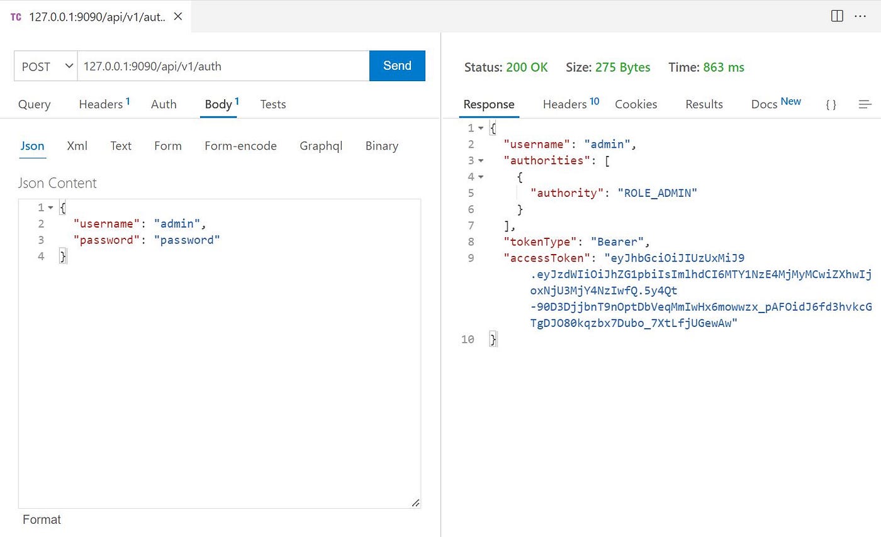Select the Binary body type
Viewport: 881px width, 537px height.
click(x=381, y=146)
